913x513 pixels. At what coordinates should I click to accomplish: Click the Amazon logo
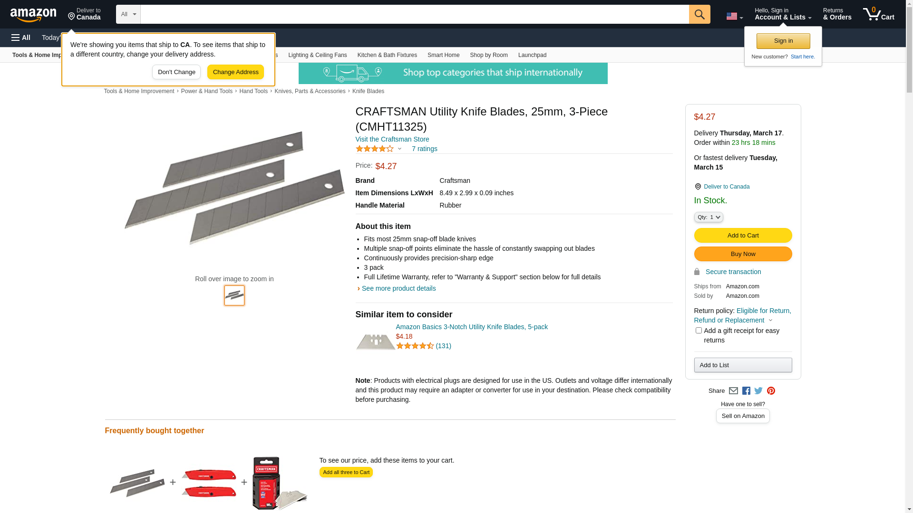click(x=33, y=15)
